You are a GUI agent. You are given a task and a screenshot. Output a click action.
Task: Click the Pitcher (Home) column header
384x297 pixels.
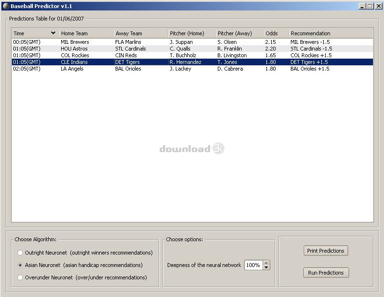192,33
